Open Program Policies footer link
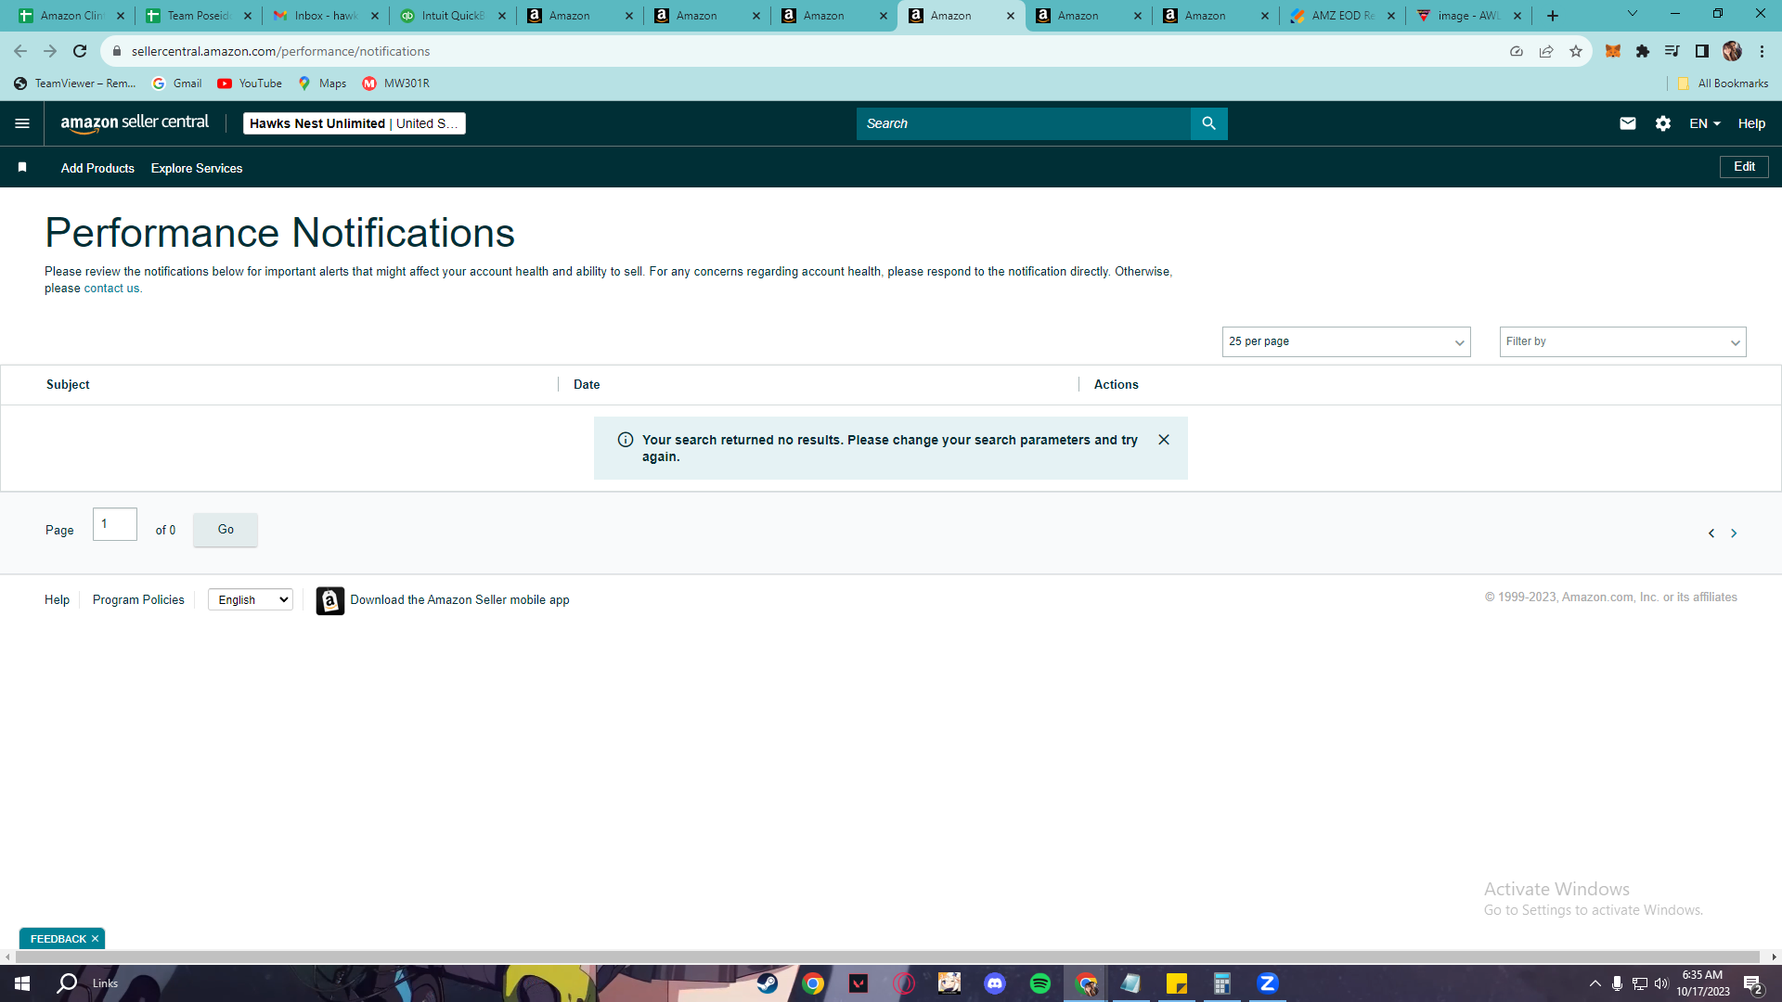This screenshot has height=1002, width=1782. coord(138,600)
